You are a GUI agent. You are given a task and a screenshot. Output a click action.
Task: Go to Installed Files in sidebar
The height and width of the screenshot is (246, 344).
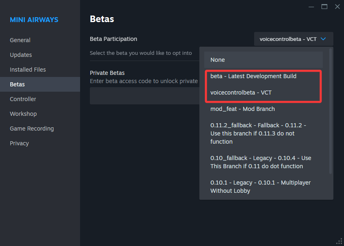(28, 70)
